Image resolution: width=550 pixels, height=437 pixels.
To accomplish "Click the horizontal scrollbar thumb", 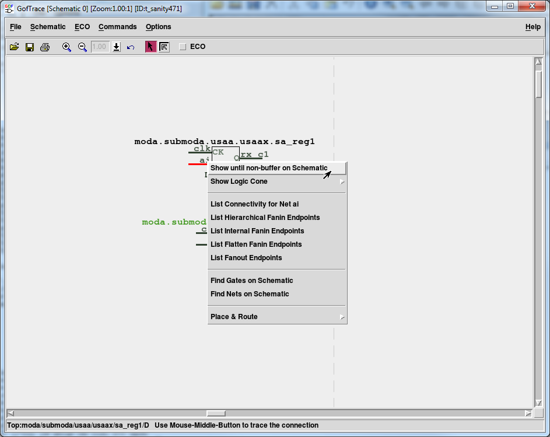I will coord(216,413).
